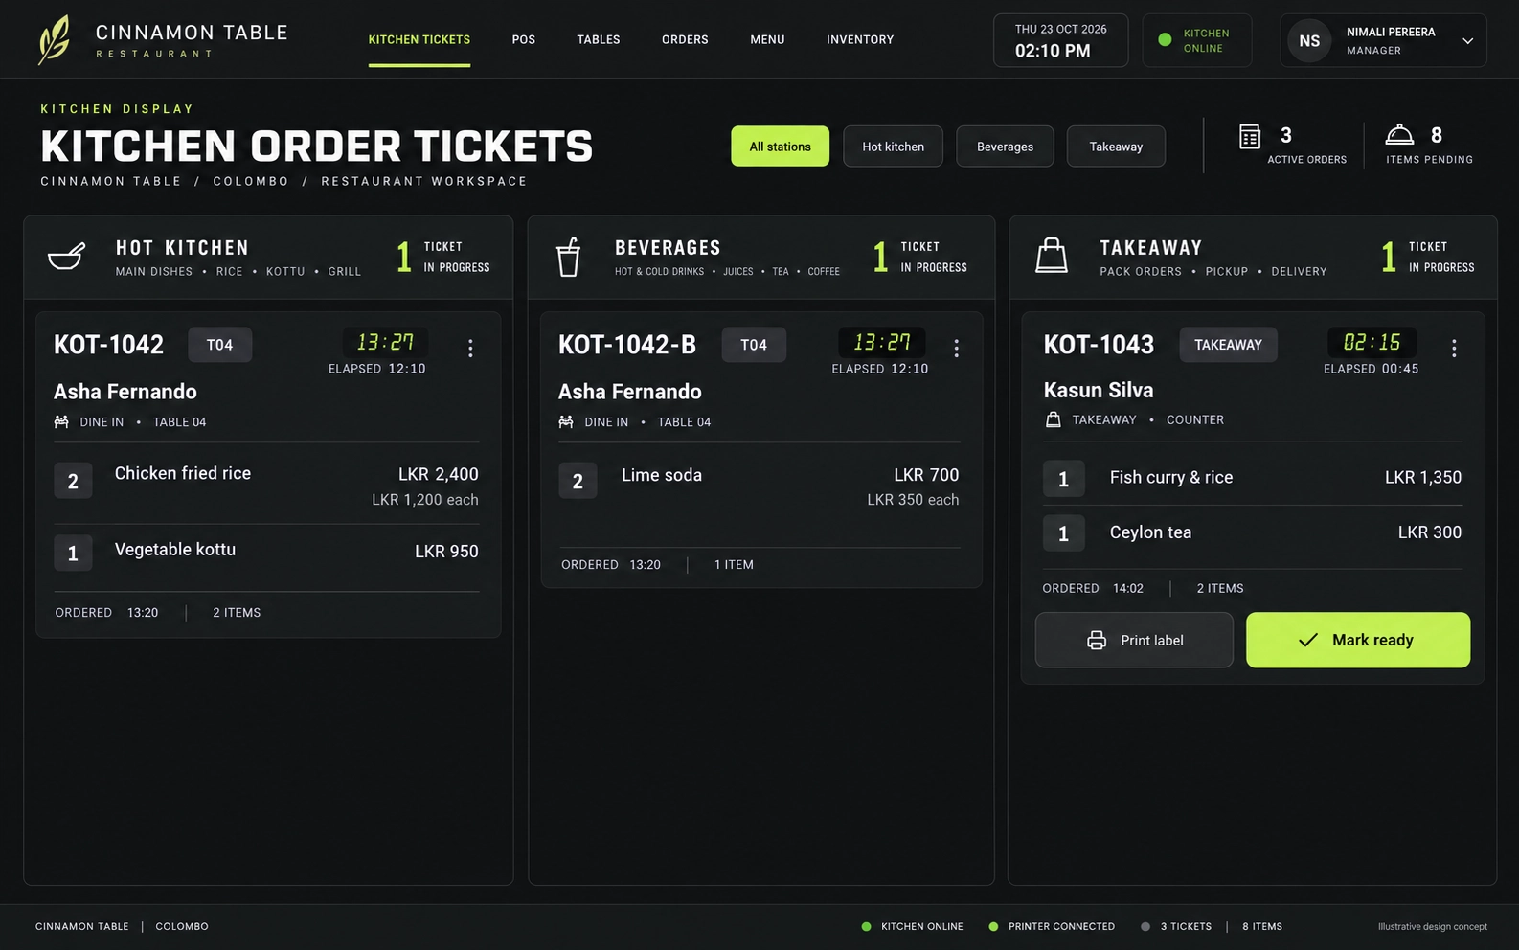Screen dimensions: 1519x950
Task: Open options menu for ticket KOT-1042-B
Action: (956, 349)
